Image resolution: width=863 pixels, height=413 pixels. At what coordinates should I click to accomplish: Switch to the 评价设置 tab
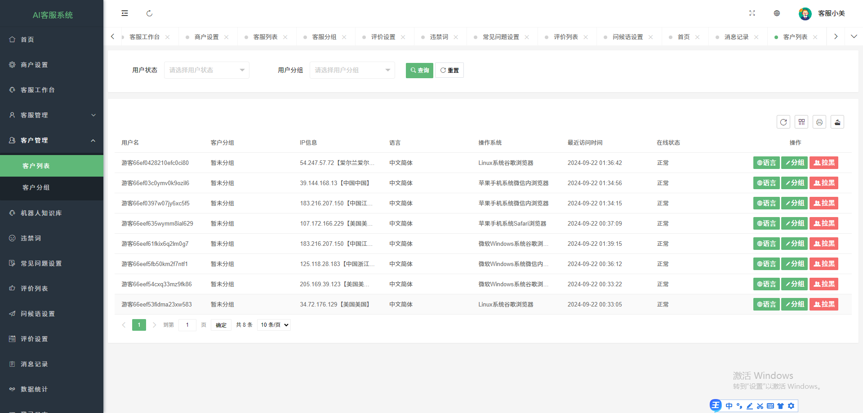383,37
